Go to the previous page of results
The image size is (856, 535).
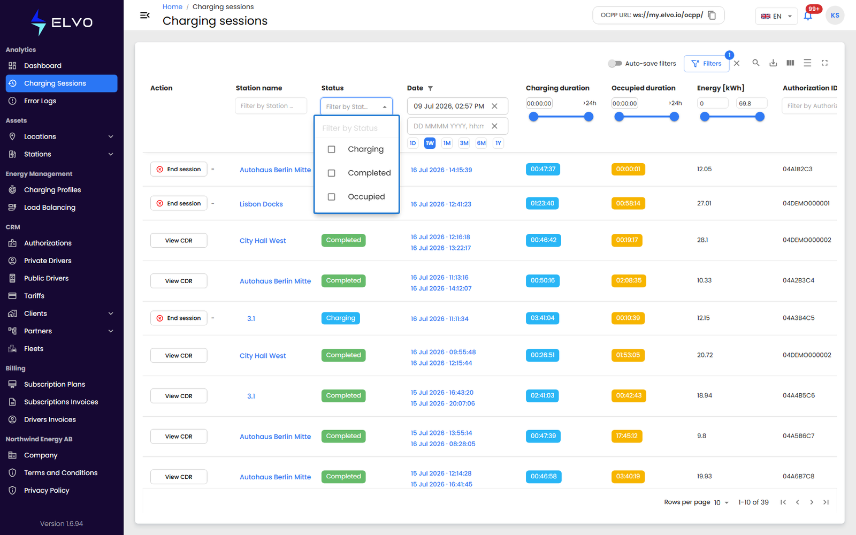coord(797,502)
